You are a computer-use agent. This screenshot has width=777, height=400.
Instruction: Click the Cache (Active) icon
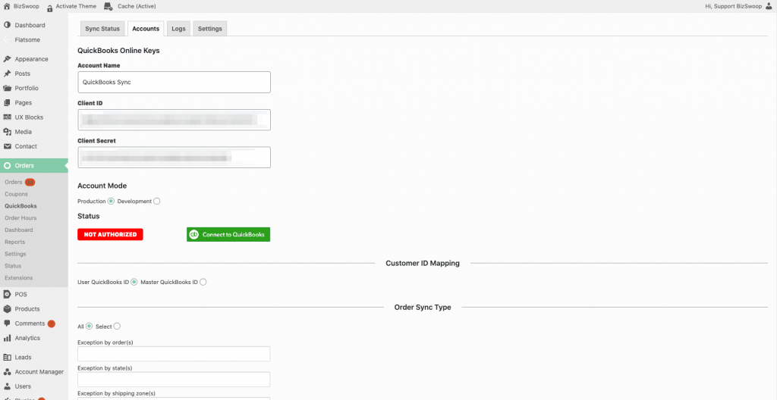[108, 6]
